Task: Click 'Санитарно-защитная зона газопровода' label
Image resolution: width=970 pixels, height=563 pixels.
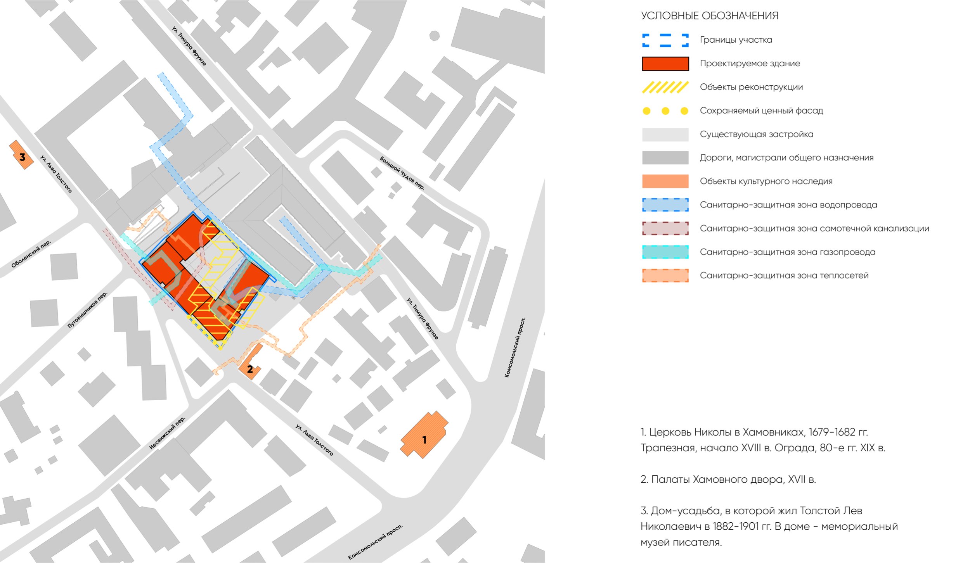Action: coord(787,252)
